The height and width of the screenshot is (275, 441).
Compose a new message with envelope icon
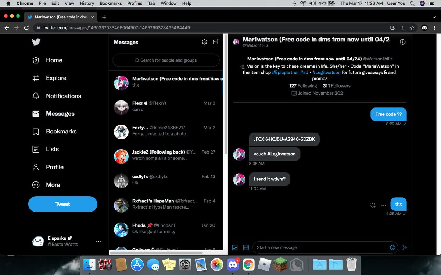(216, 42)
